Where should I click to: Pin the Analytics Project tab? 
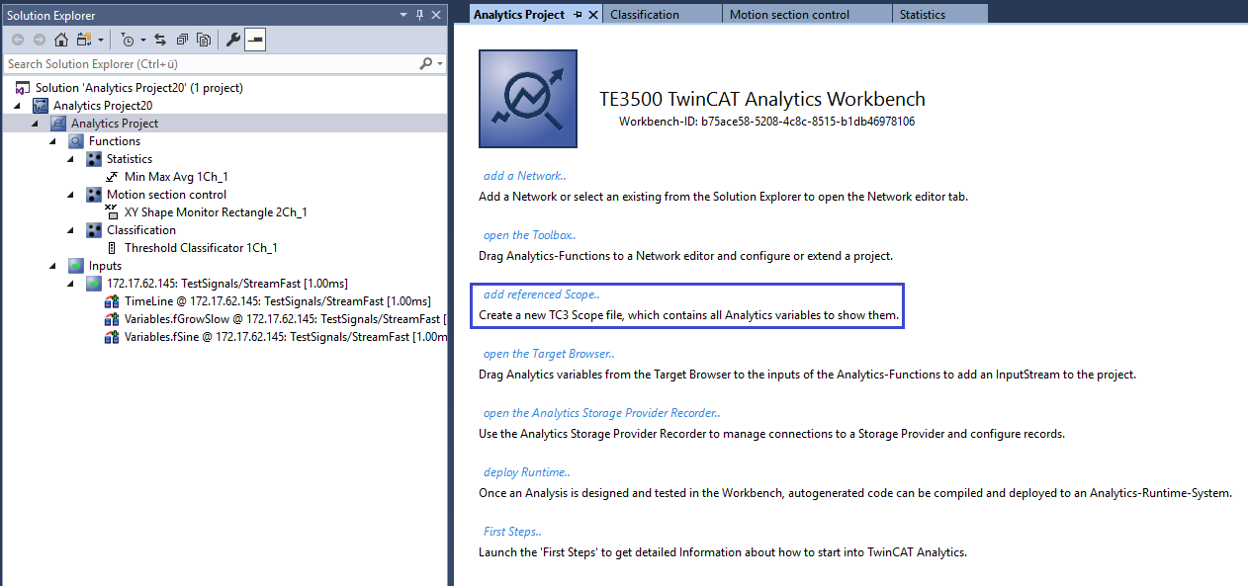[578, 15]
